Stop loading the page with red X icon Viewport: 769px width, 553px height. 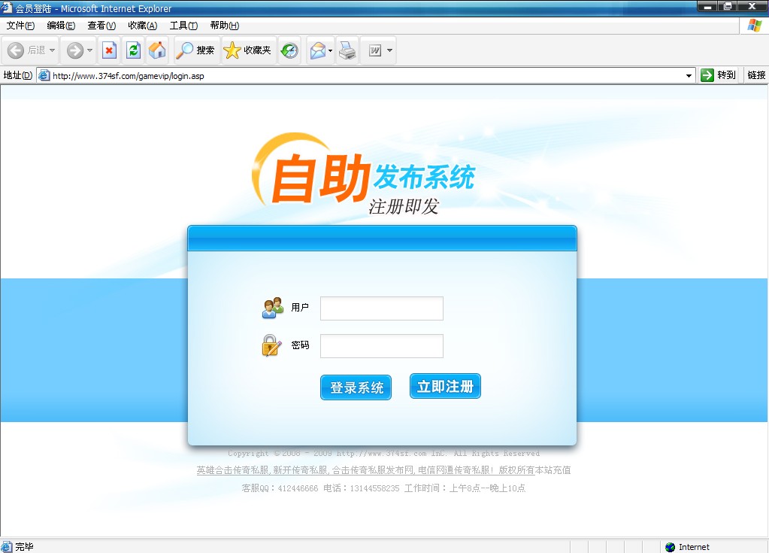[x=109, y=50]
